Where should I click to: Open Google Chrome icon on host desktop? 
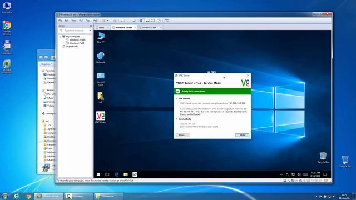point(7,28)
